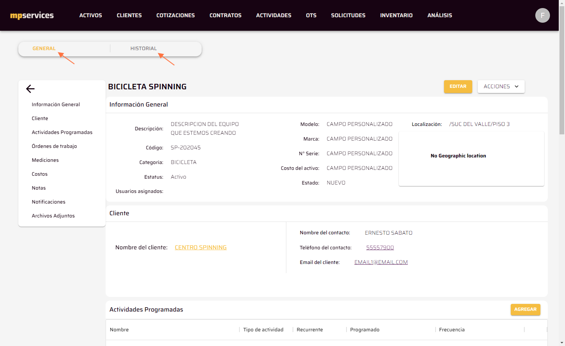This screenshot has height=346, width=565.
Task: Click the Estado value NUEVO
Action: pos(336,183)
